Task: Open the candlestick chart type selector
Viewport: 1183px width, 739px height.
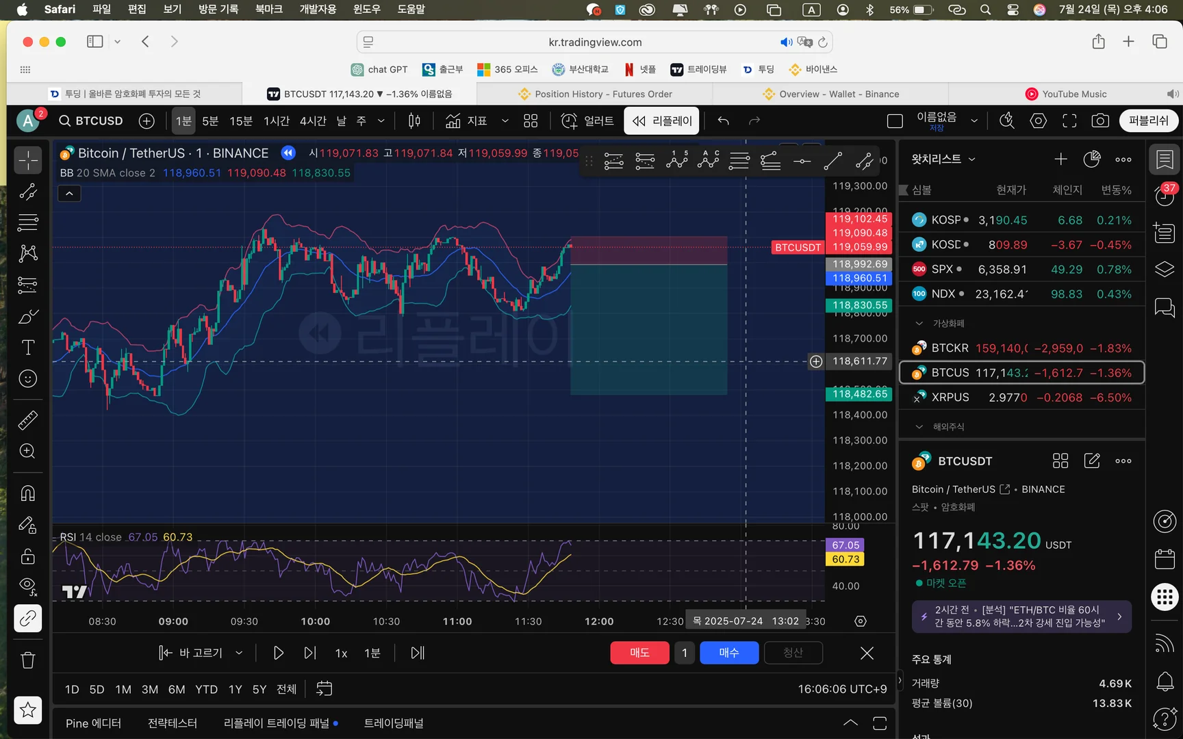Action: (x=414, y=121)
